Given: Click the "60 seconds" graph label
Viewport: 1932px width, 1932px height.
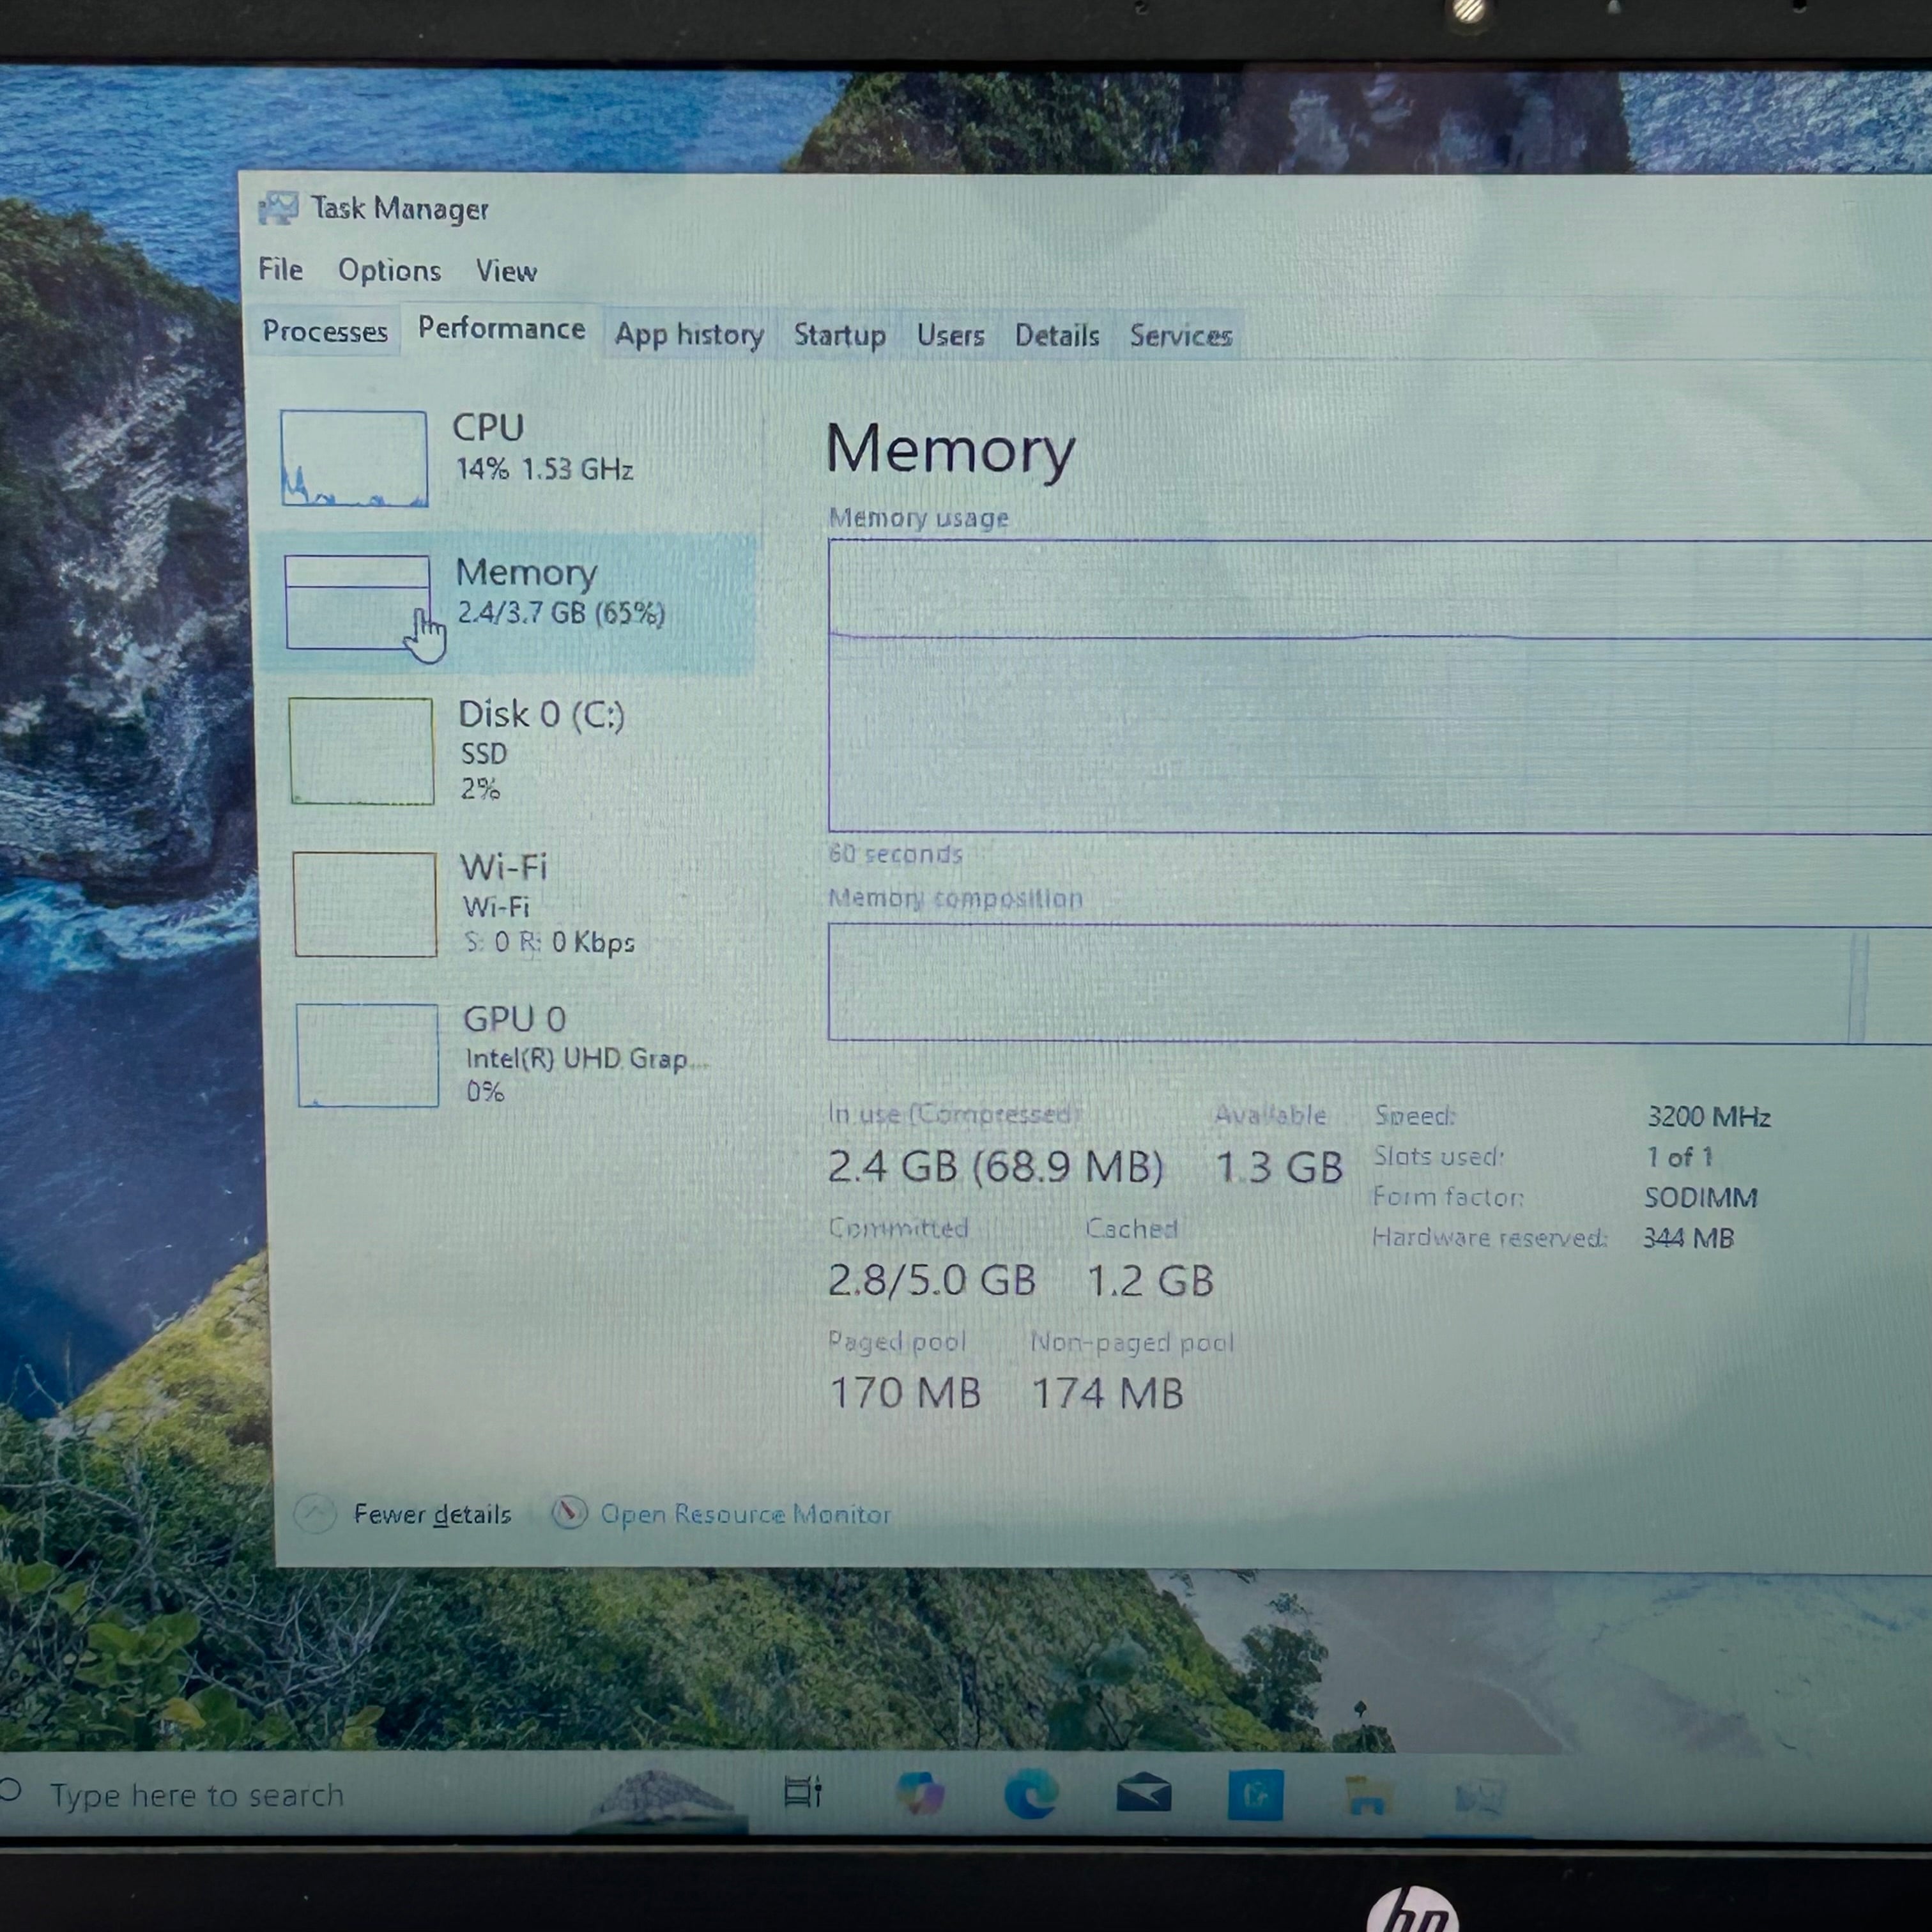Looking at the screenshot, I should pos(895,853).
